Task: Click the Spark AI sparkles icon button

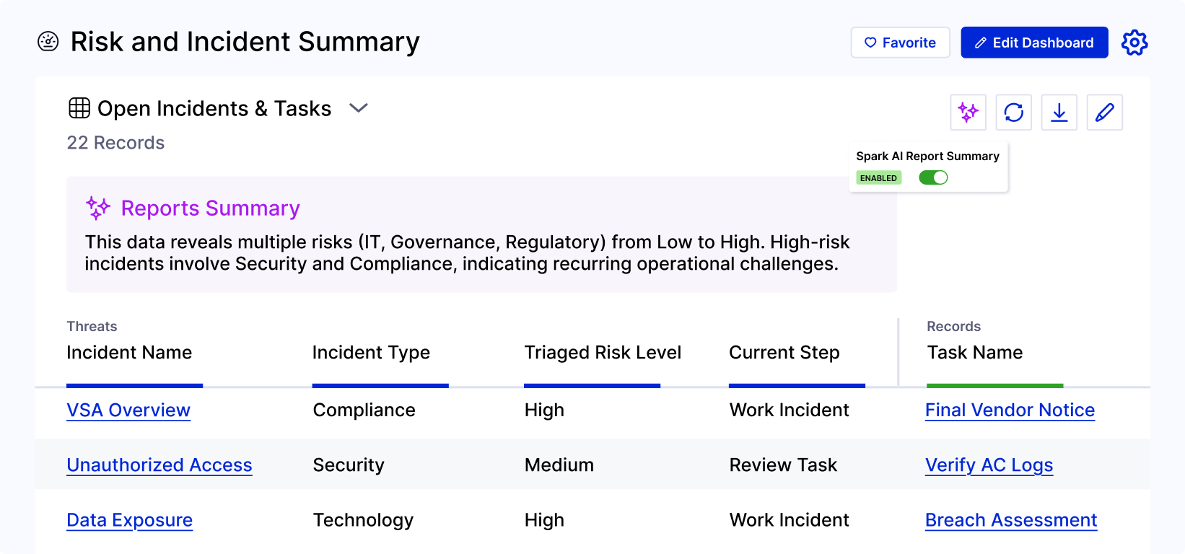Action: pos(968,113)
